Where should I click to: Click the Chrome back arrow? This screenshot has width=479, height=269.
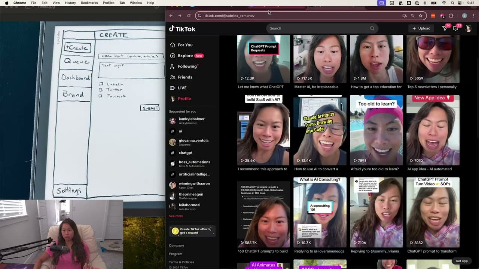coord(171,16)
